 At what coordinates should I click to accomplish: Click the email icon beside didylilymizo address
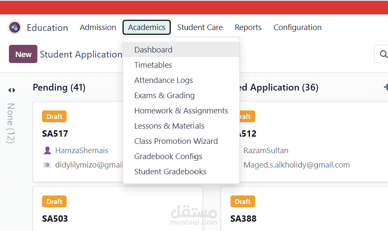(47, 165)
